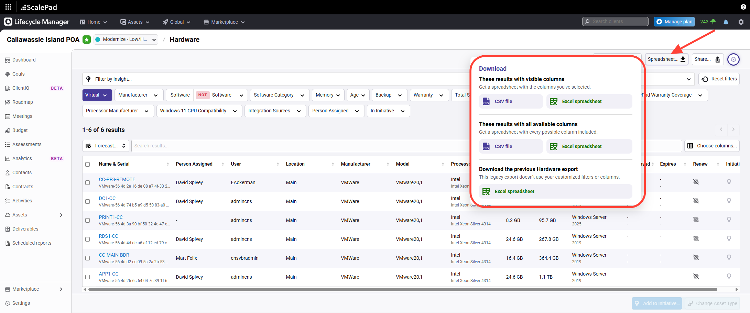Open Scheduled reports in the sidebar
750x313 pixels.
click(32, 243)
